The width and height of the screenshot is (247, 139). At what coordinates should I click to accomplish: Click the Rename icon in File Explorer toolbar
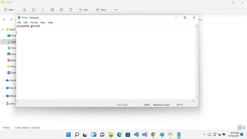click(x=52, y=10)
